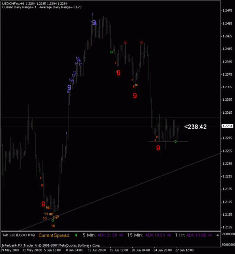Click the trend arrows icon after ADX 21.60
The image size is (235, 254).
tap(121, 235)
